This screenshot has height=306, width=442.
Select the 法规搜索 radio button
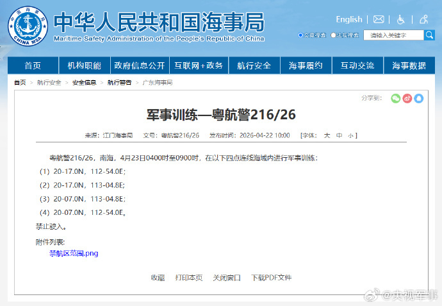[x=334, y=35]
